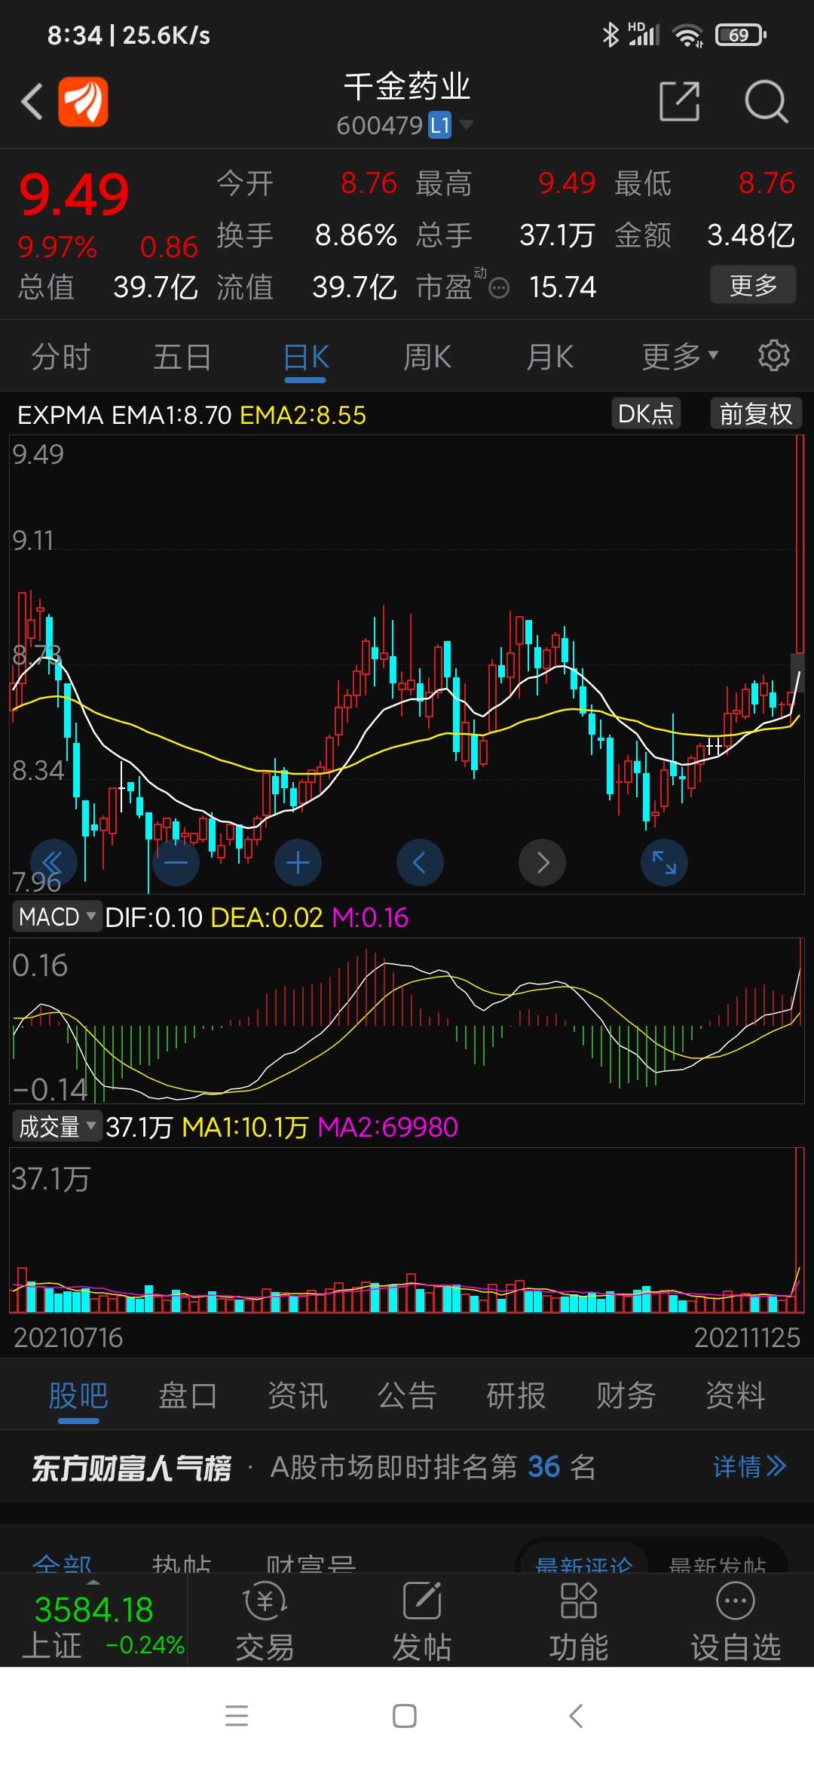Click the 更多 quote details button
Screen dimensions: 814x1765
(x=753, y=285)
